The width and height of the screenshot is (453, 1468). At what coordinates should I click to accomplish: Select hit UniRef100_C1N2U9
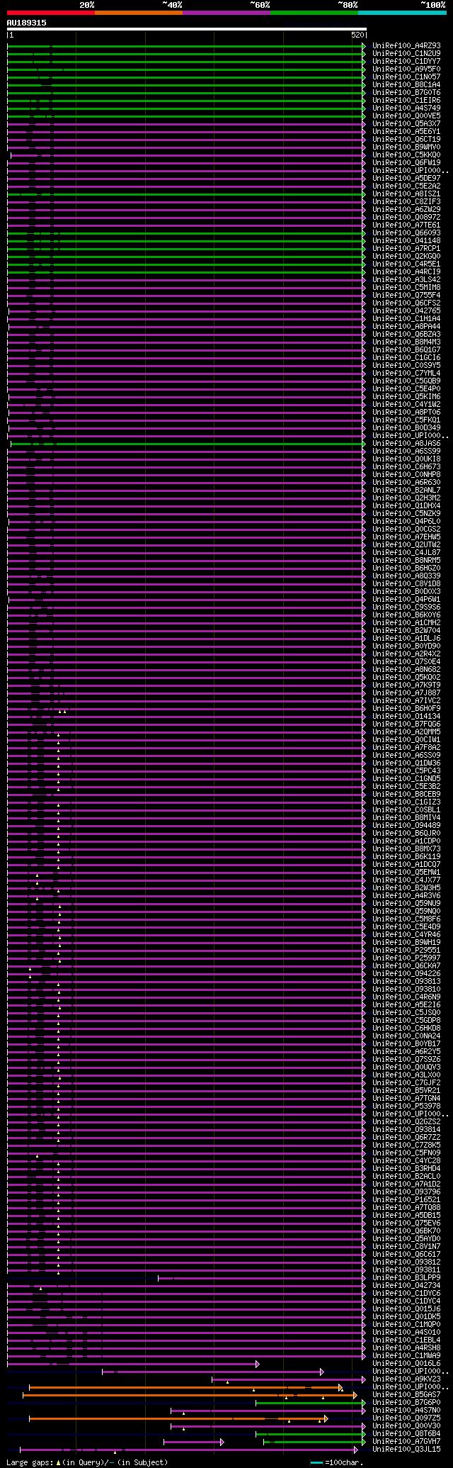[x=406, y=53]
